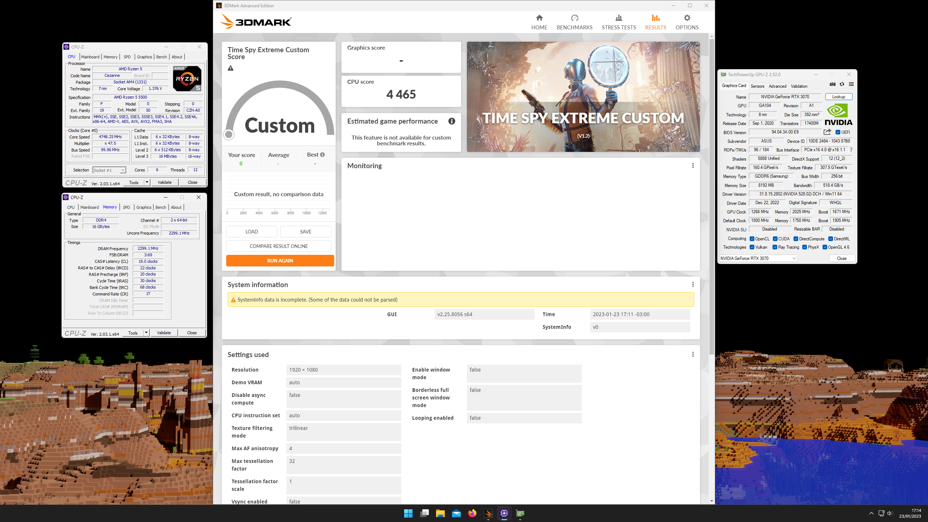Click the volume icon in system tray
The image size is (928, 522).
click(890, 513)
